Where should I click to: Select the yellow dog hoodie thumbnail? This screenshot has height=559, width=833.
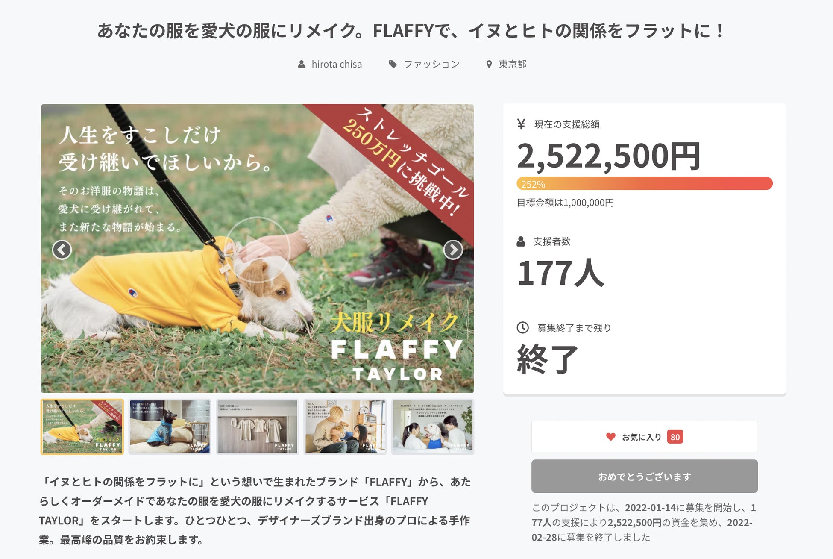pyautogui.click(x=82, y=427)
